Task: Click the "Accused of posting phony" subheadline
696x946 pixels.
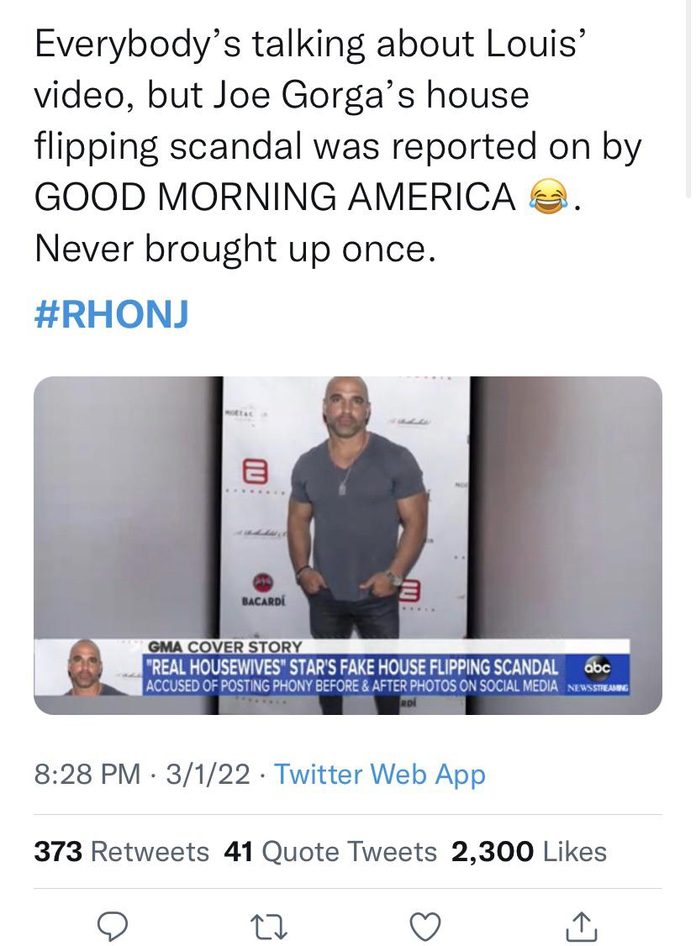Action: [x=351, y=686]
